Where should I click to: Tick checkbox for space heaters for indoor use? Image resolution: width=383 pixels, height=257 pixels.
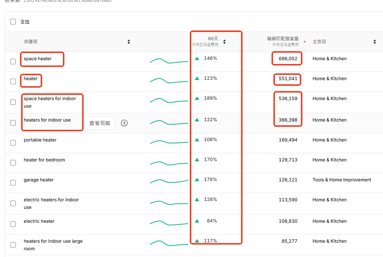pyautogui.click(x=13, y=102)
